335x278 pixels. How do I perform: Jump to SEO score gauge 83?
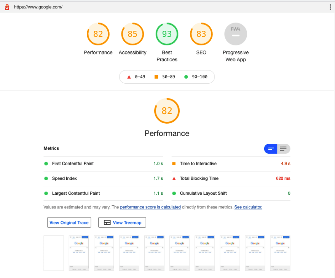click(201, 34)
